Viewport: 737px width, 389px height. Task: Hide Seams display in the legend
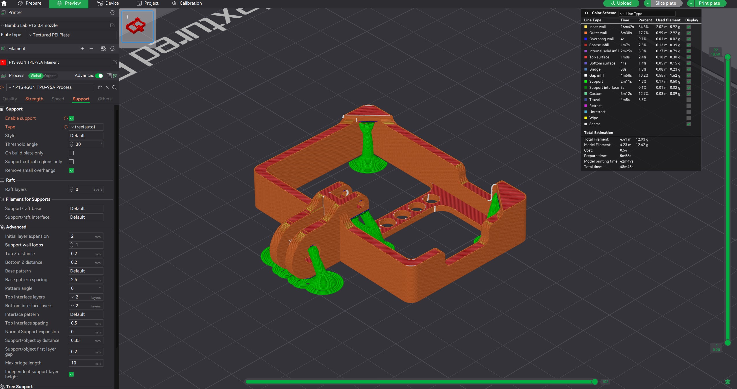(689, 124)
